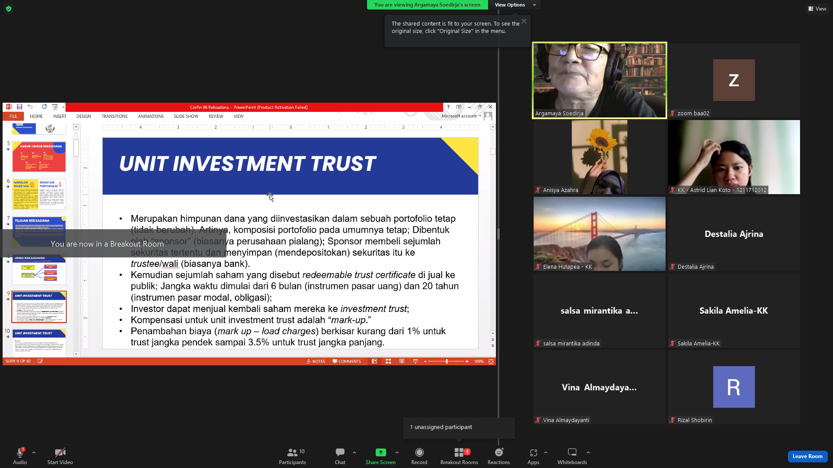Start Slide Show from status bar icon
Viewport: 833px width, 468px height.
click(x=415, y=361)
